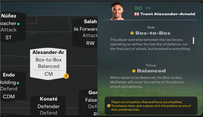Click the 86 overall rating
Viewport: 203px width, 117px height.
click(138, 8)
